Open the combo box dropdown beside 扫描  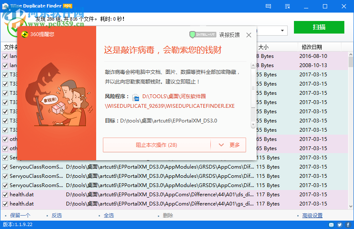click(x=282, y=31)
